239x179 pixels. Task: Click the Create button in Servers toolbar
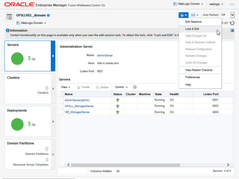pyautogui.click(x=83, y=87)
